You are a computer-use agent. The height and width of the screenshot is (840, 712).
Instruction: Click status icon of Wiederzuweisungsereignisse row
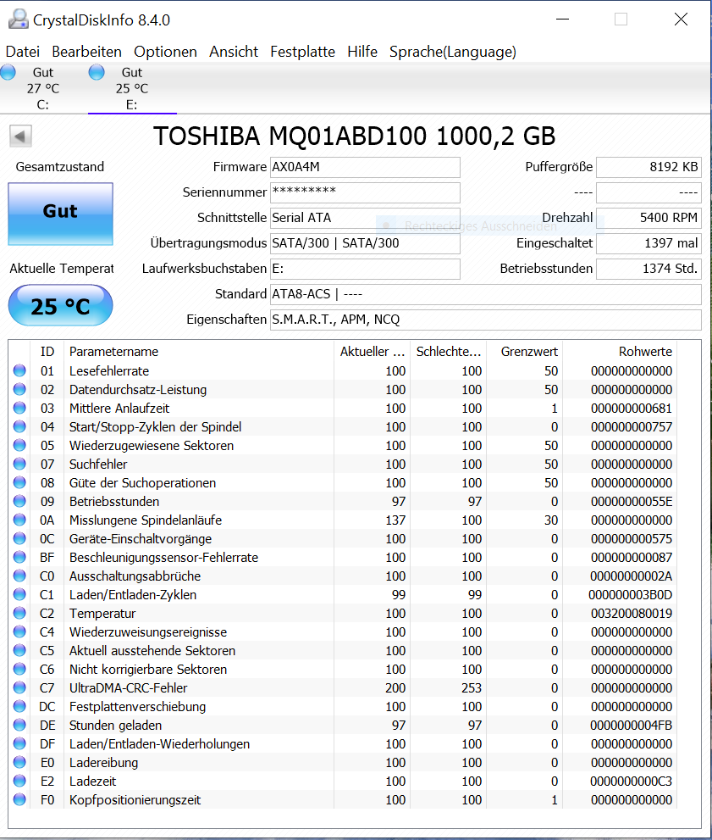coord(19,631)
